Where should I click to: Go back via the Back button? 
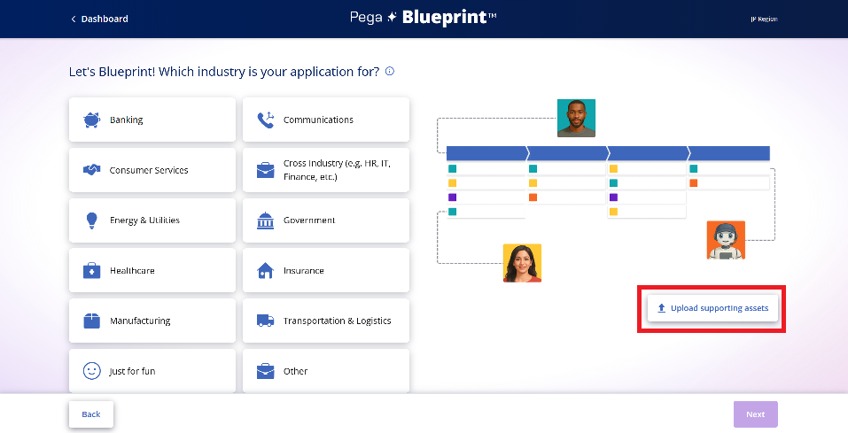click(x=91, y=414)
